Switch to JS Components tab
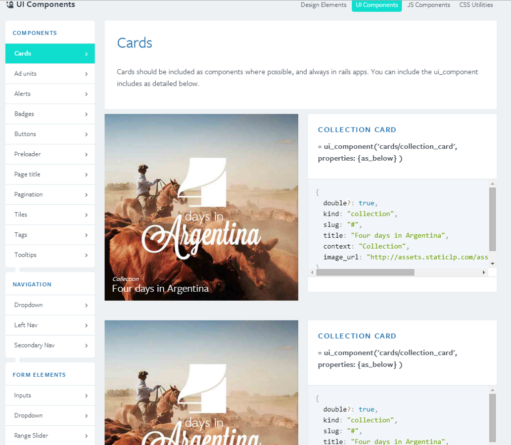 click(428, 5)
